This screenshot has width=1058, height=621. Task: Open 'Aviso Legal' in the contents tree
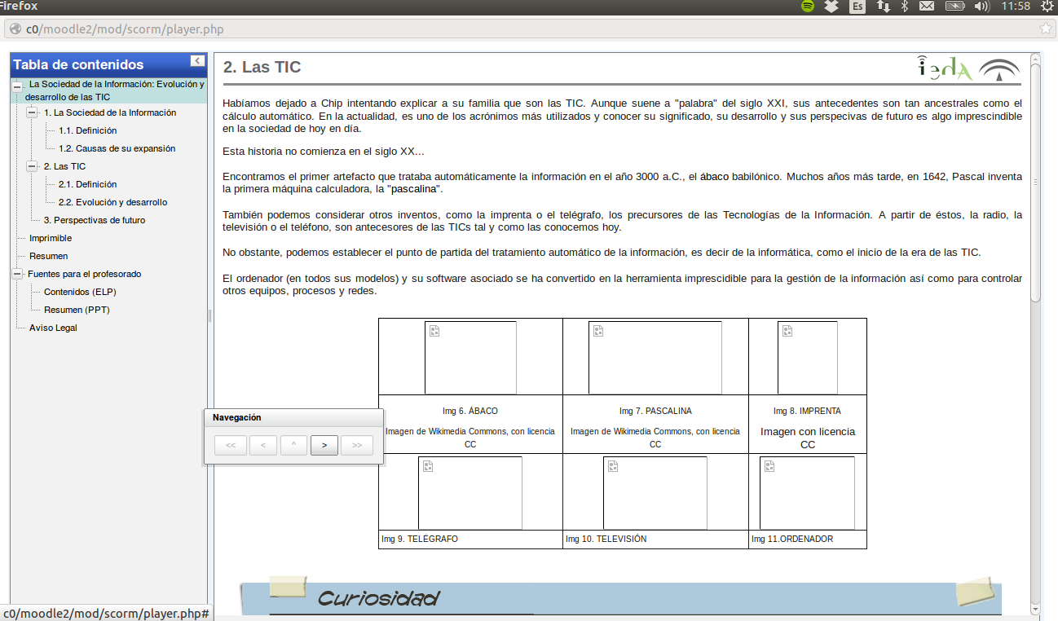53,328
